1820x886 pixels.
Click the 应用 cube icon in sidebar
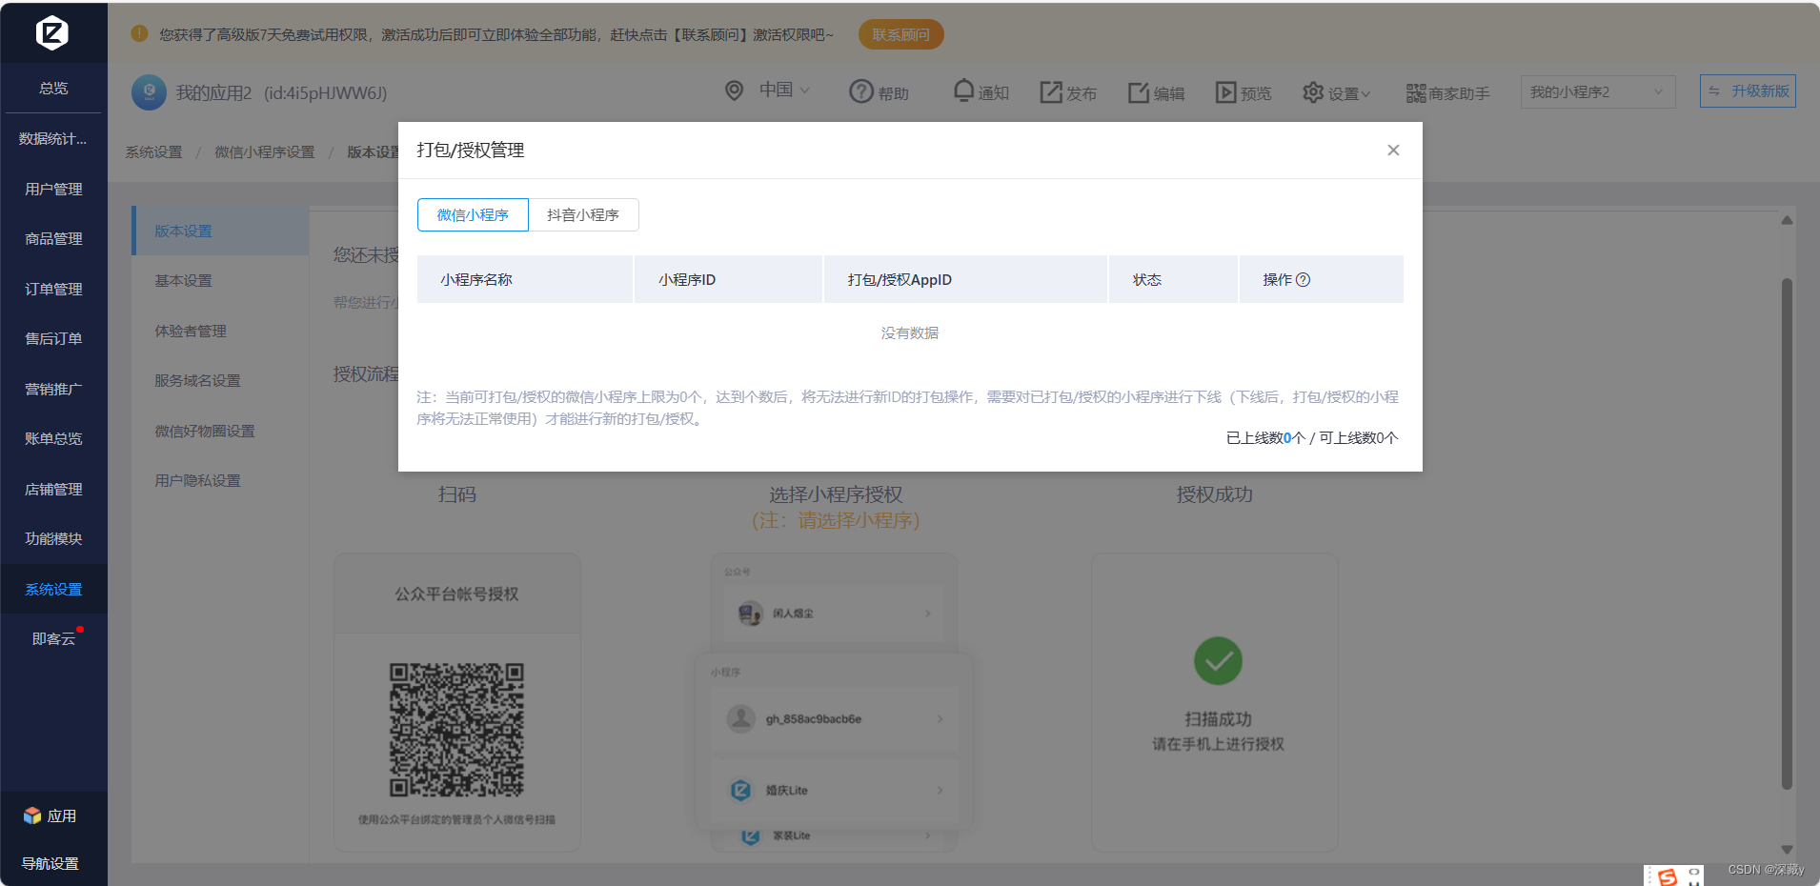[x=32, y=816]
